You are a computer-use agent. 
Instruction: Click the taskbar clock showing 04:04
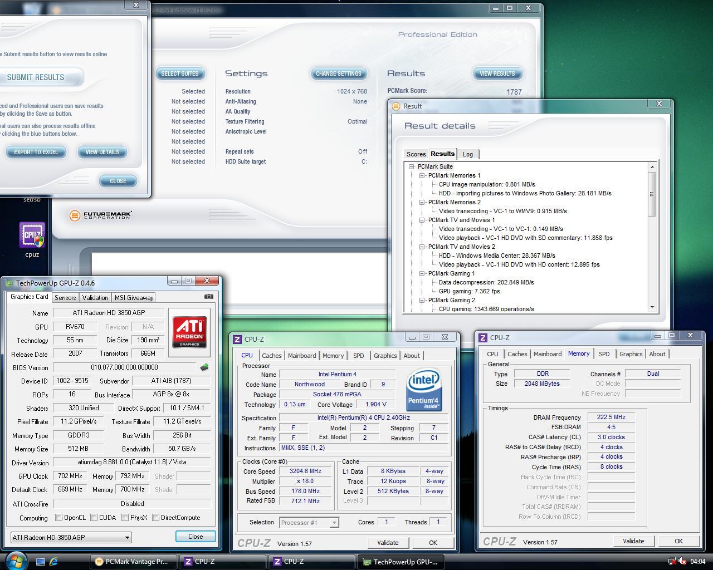(697, 562)
